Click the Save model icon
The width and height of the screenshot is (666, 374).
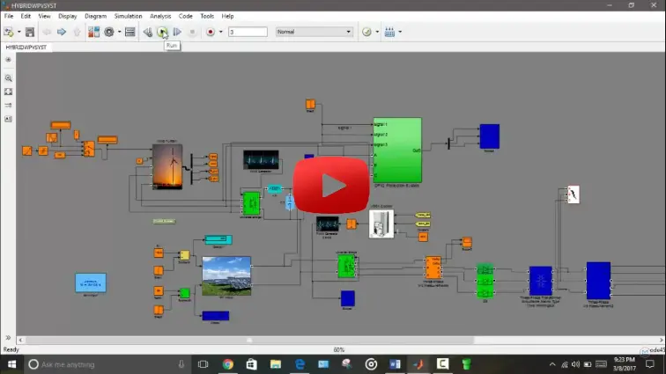[30, 32]
